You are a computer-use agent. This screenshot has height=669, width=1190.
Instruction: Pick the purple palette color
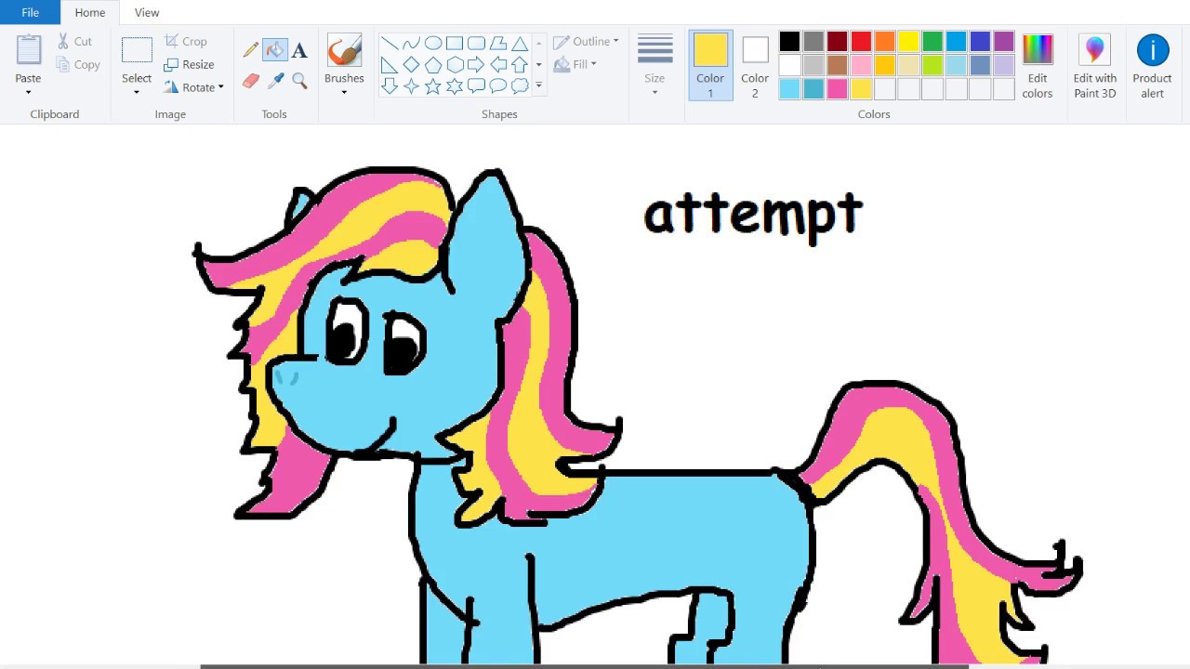tap(1004, 42)
